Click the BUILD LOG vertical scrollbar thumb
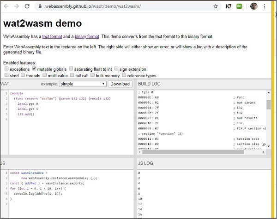The image size is (277, 219). (x=269, y=104)
